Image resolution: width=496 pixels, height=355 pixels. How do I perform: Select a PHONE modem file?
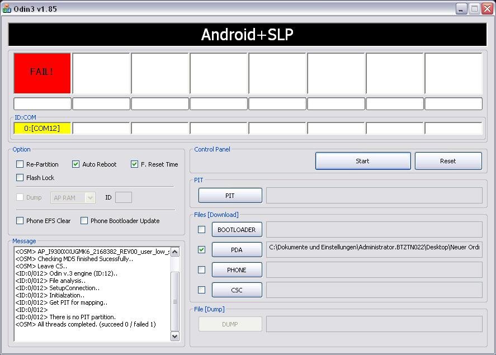(x=237, y=269)
